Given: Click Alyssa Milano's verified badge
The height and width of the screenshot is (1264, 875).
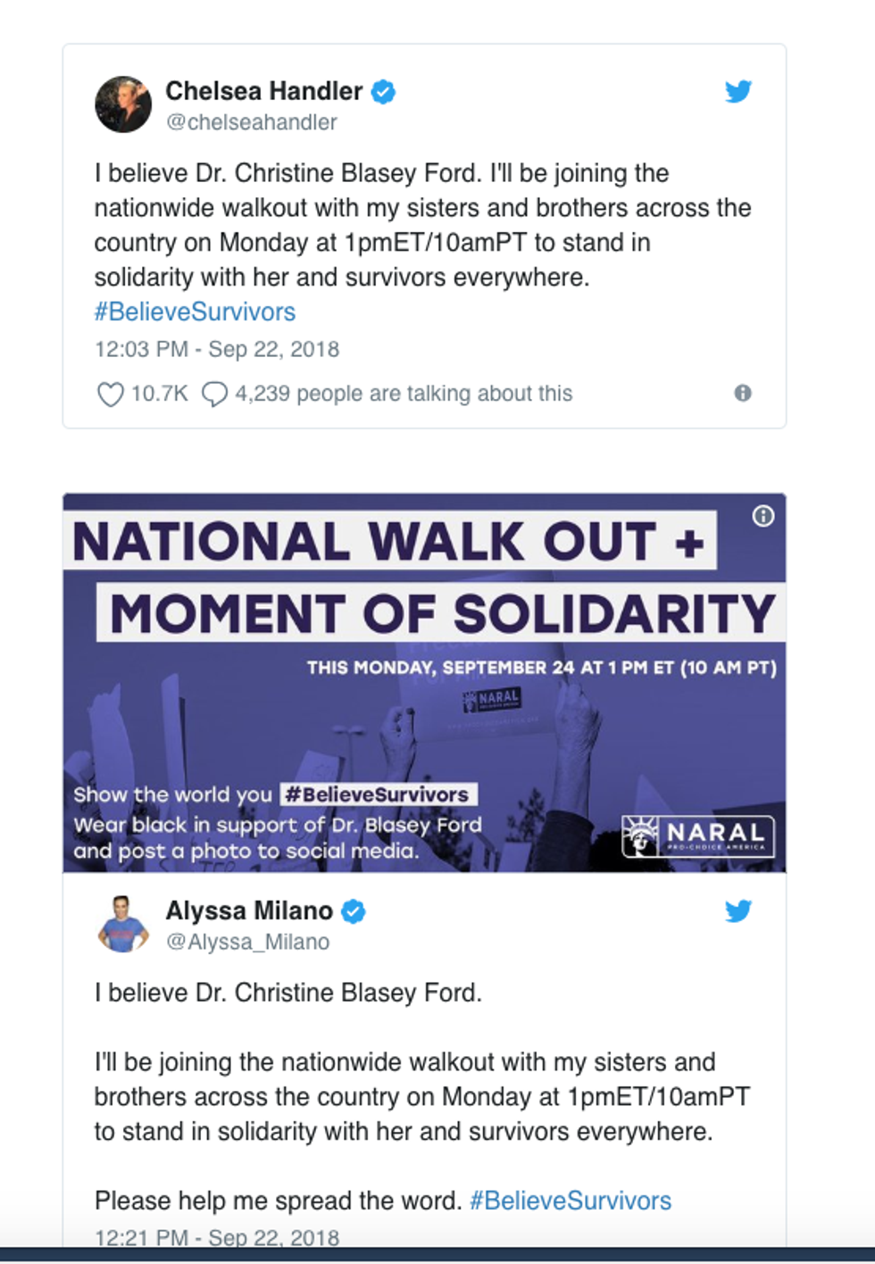Looking at the screenshot, I should coord(354,911).
